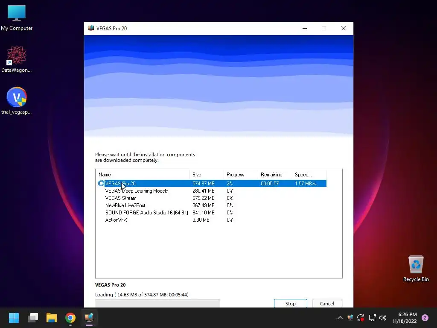Open the Windows Start menu

[x=14, y=318]
